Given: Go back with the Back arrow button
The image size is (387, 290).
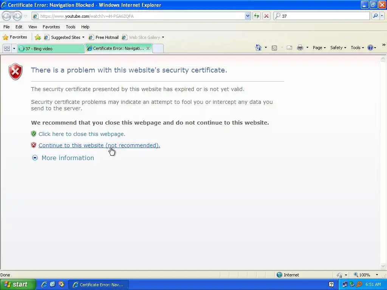Looking at the screenshot, I should coord(7,16).
